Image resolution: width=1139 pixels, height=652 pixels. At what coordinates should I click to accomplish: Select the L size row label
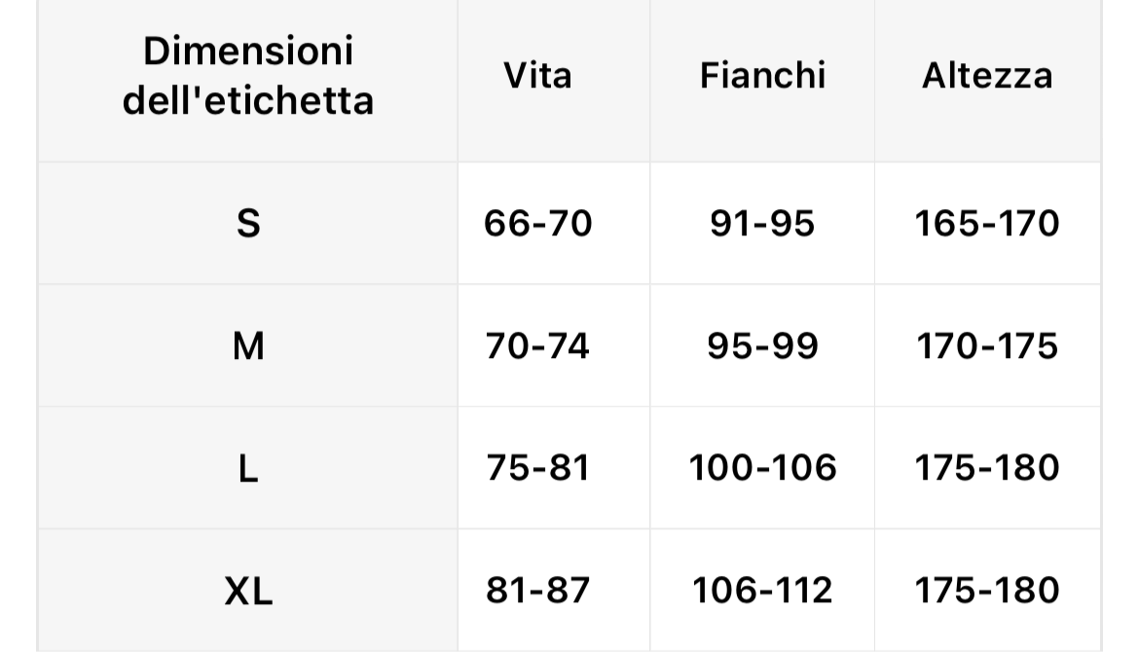(247, 467)
